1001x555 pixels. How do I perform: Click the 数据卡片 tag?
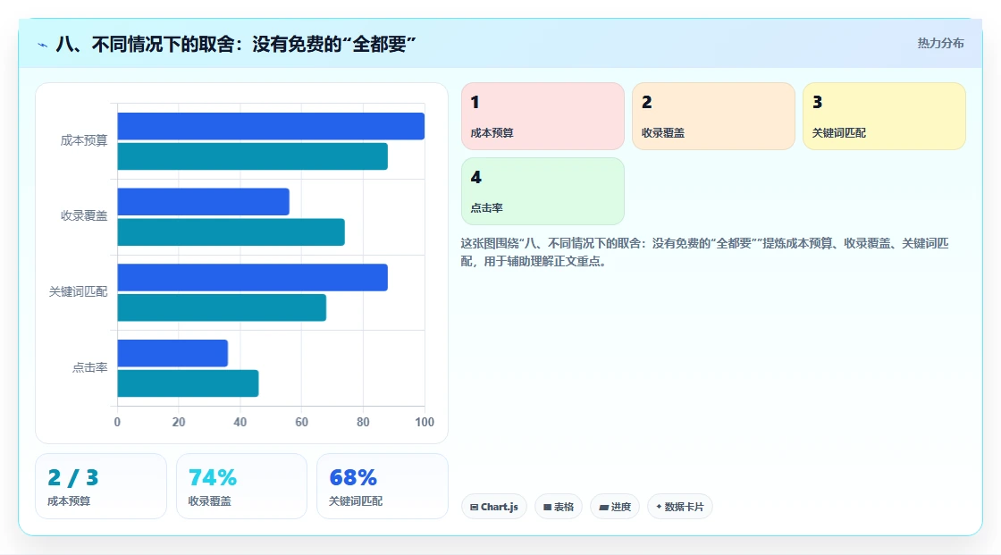680,507
